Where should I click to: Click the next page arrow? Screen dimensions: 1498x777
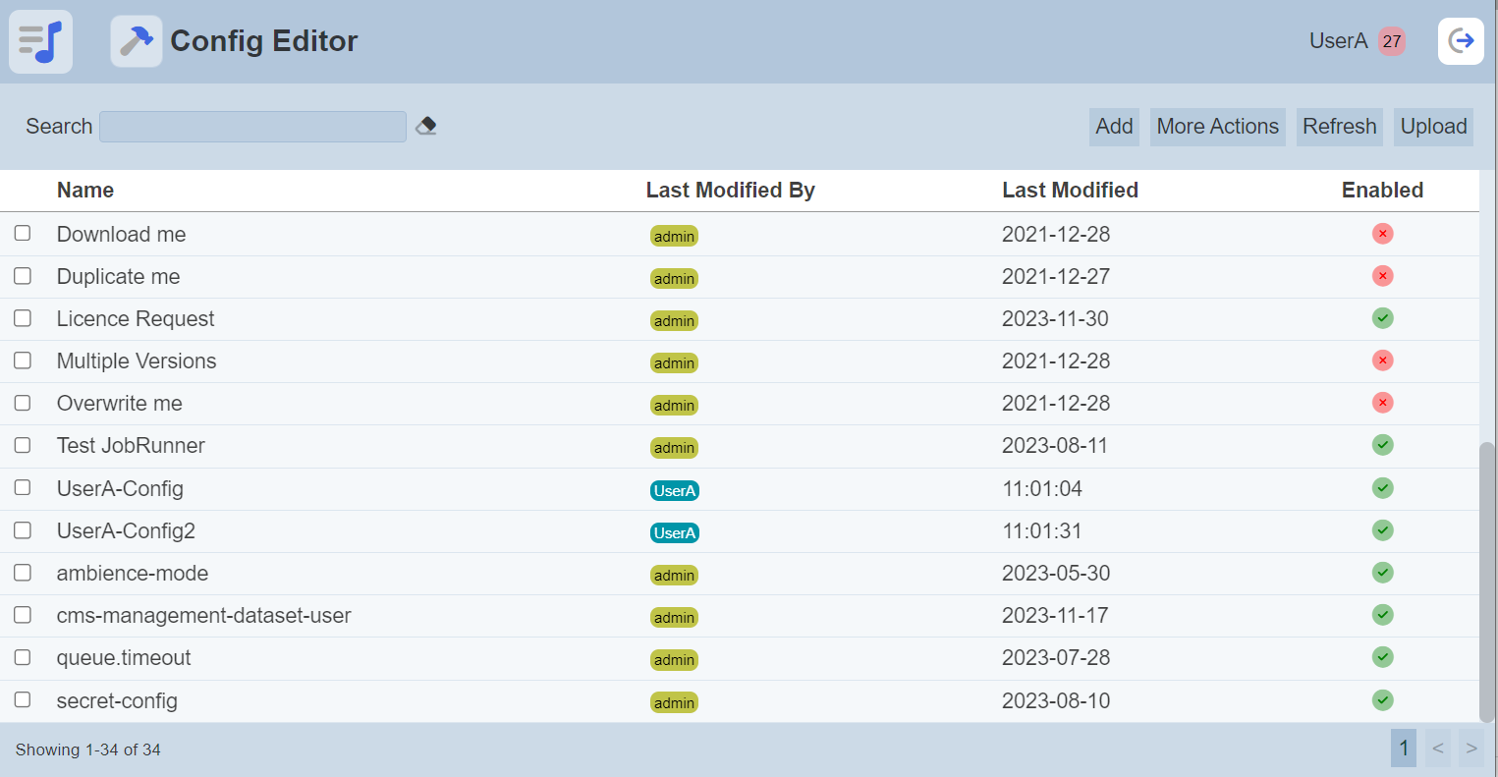pyautogui.click(x=1470, y=749)
